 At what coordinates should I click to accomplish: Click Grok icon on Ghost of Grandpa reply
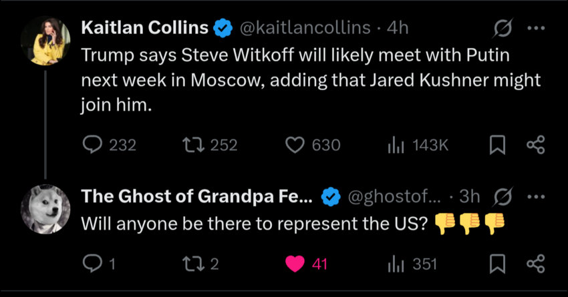[502, 197]
